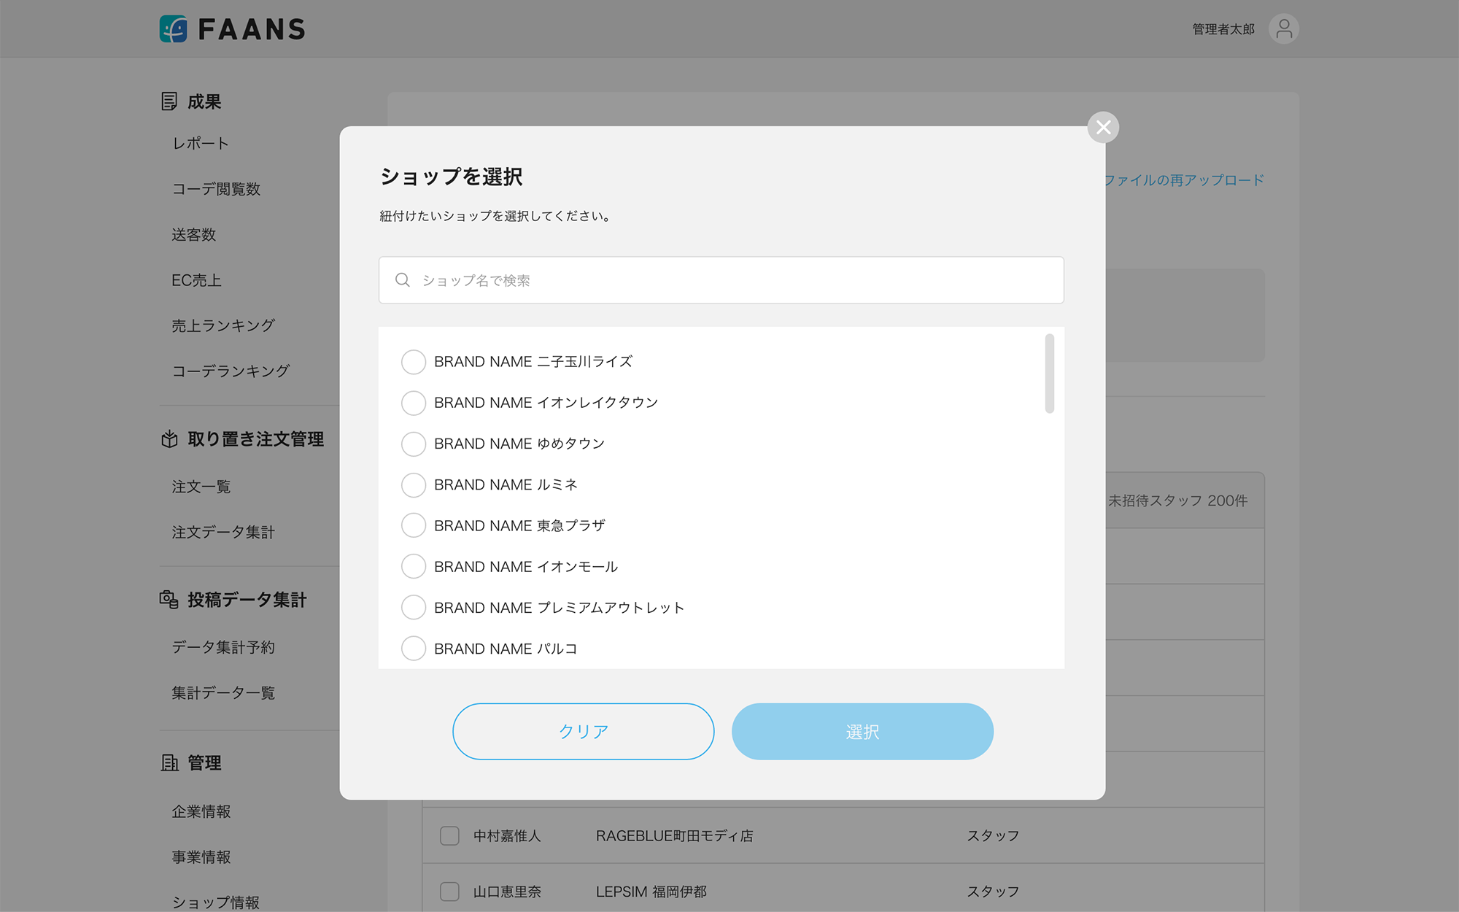Click the search magnifier icon

pos(403,280)
